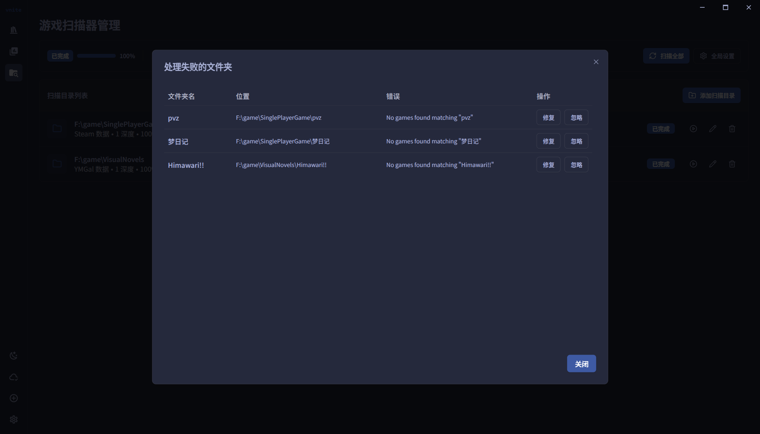This screenshot has height=434, width=760.
Task: Click 已完成 badge on VisualNovels row
Action: 660,164
